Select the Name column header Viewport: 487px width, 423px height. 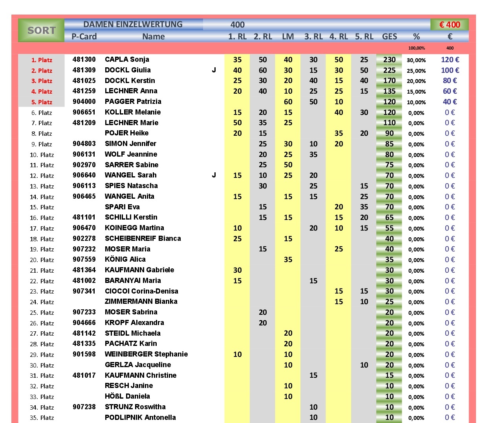(154, 37)
